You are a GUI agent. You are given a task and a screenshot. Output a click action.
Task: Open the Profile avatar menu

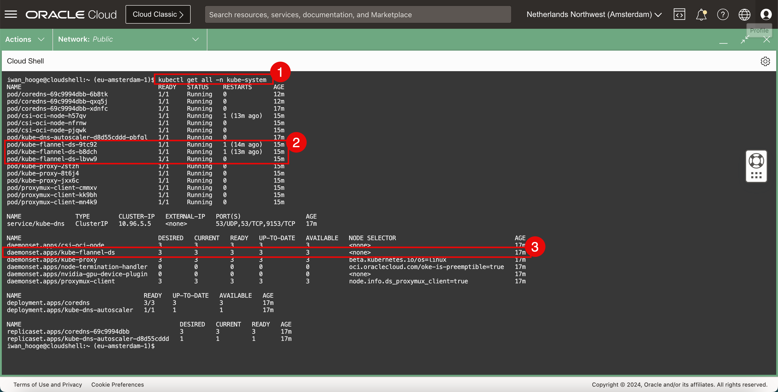tap(766, 14)
